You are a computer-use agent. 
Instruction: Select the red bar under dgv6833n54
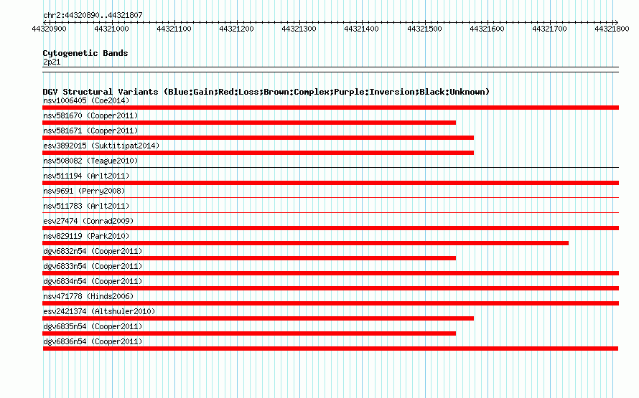pyautogui.click(x=330, y=273)
